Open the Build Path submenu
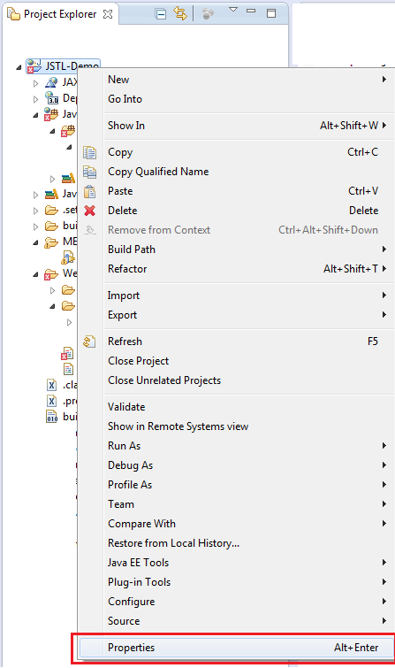This screenshot has height=668, width=395. 236,250
